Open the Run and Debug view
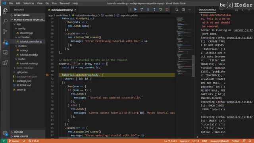Image resolution: width=254 pixels, height=143 pixels. 5,42
